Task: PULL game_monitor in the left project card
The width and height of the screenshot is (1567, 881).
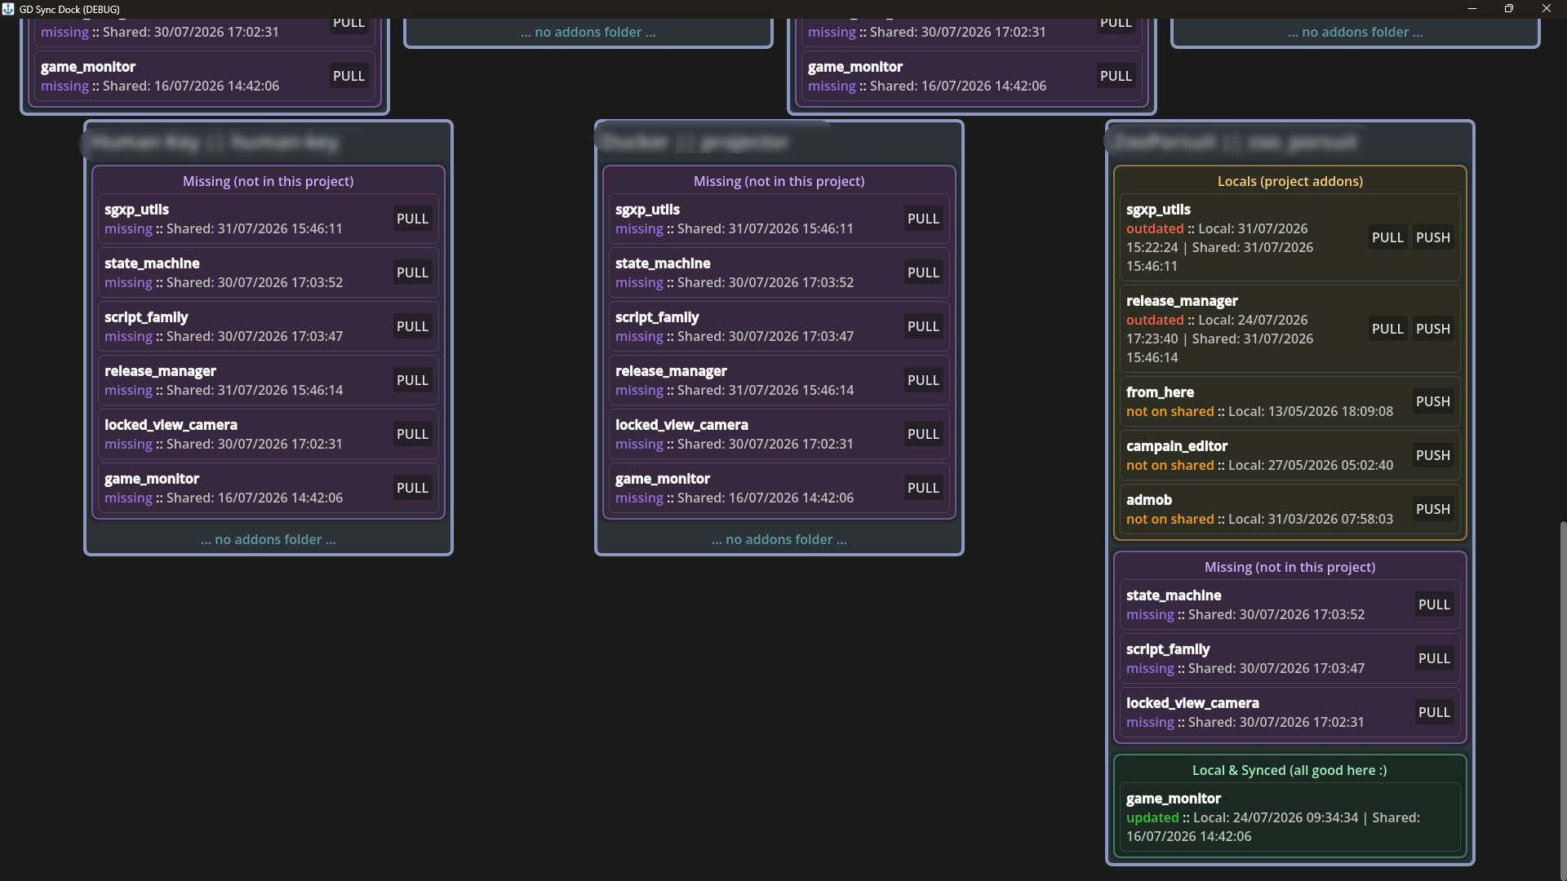Action: [412, 488]
